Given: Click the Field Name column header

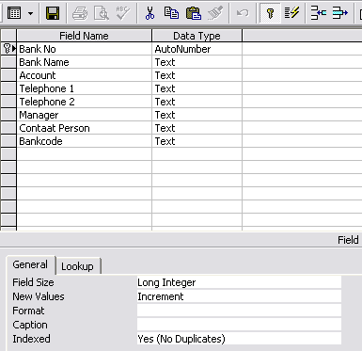Looking at the screenshot, I should tap(84, 36).
